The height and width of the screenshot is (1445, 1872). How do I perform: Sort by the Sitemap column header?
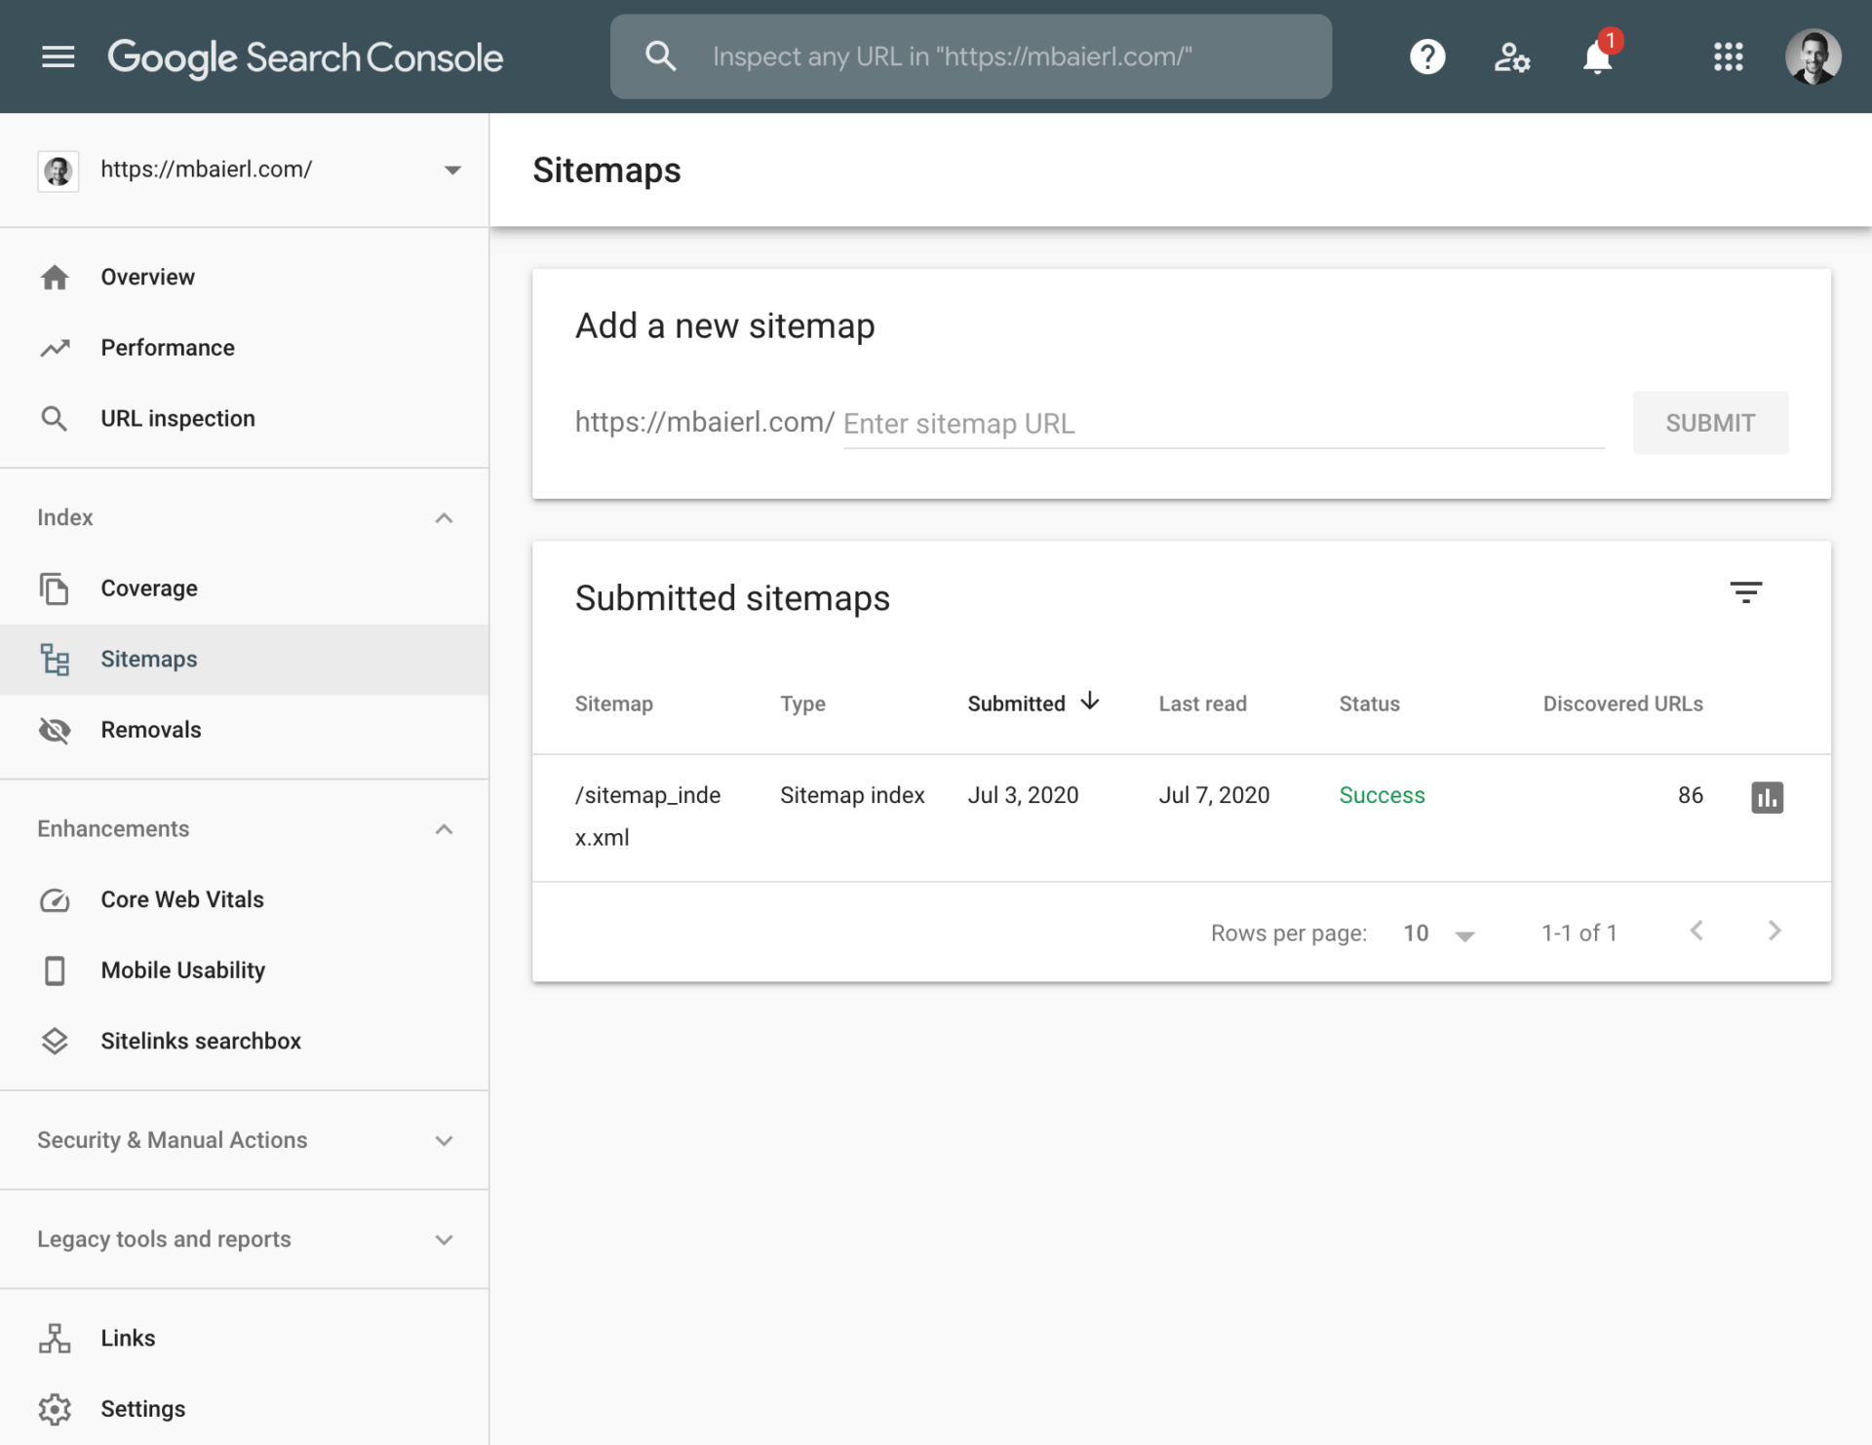pos(613,703)
